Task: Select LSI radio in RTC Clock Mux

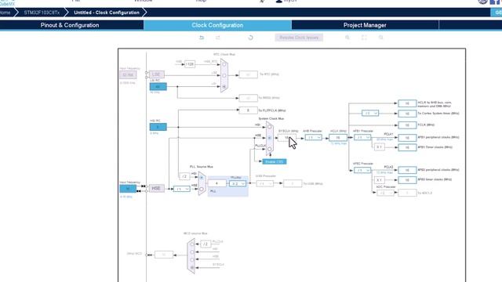Action: tap(224, 86)
